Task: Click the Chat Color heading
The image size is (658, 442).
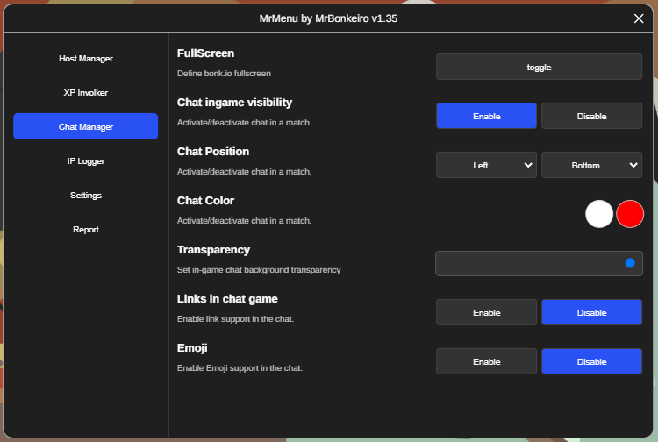Action: 205,201
